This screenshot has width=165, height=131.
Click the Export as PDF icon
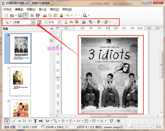point(32,15)
